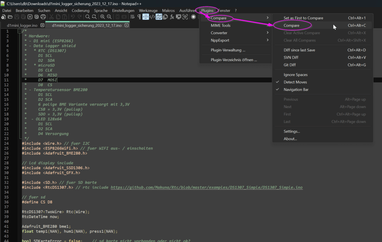382x242 pixels.
Task: Open the Ansicht menu
Action: [61, 10]
